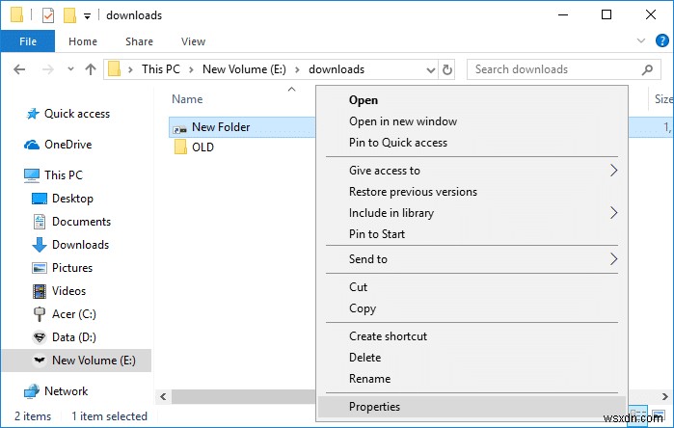This screenshot has height=428, width=674.
Task: Open Videos in navigation pane
Action: [x=68, y=291]
